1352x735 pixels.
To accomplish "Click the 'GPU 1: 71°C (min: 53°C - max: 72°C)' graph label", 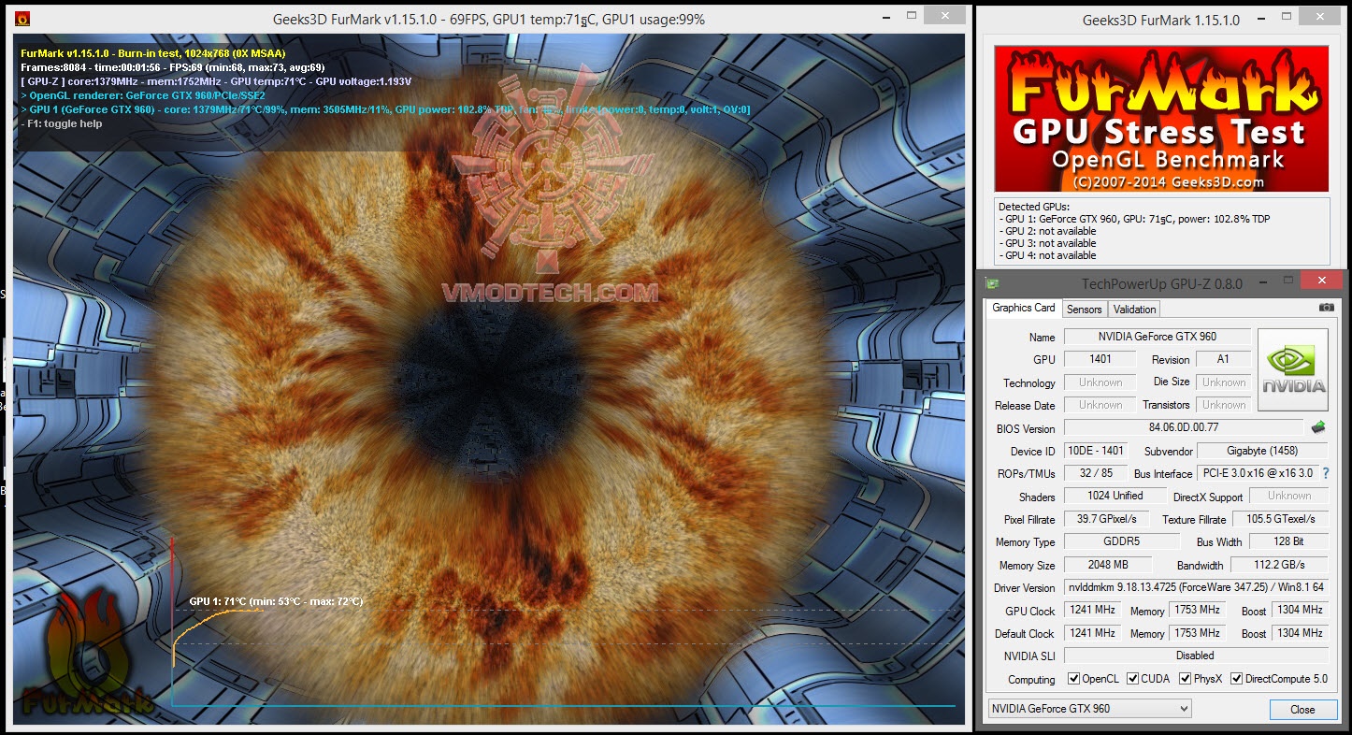I will pos(276,601).
